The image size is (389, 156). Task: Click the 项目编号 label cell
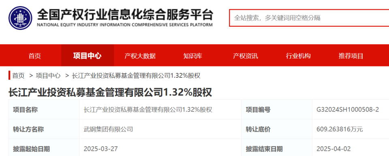pyautogui.click(x=277, y=109)
